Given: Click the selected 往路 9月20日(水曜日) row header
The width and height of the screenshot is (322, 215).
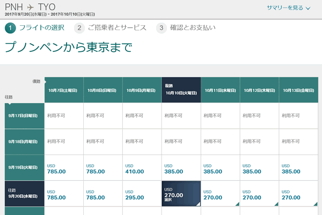Looking at the screenshot, I should (x=24, y=193).
